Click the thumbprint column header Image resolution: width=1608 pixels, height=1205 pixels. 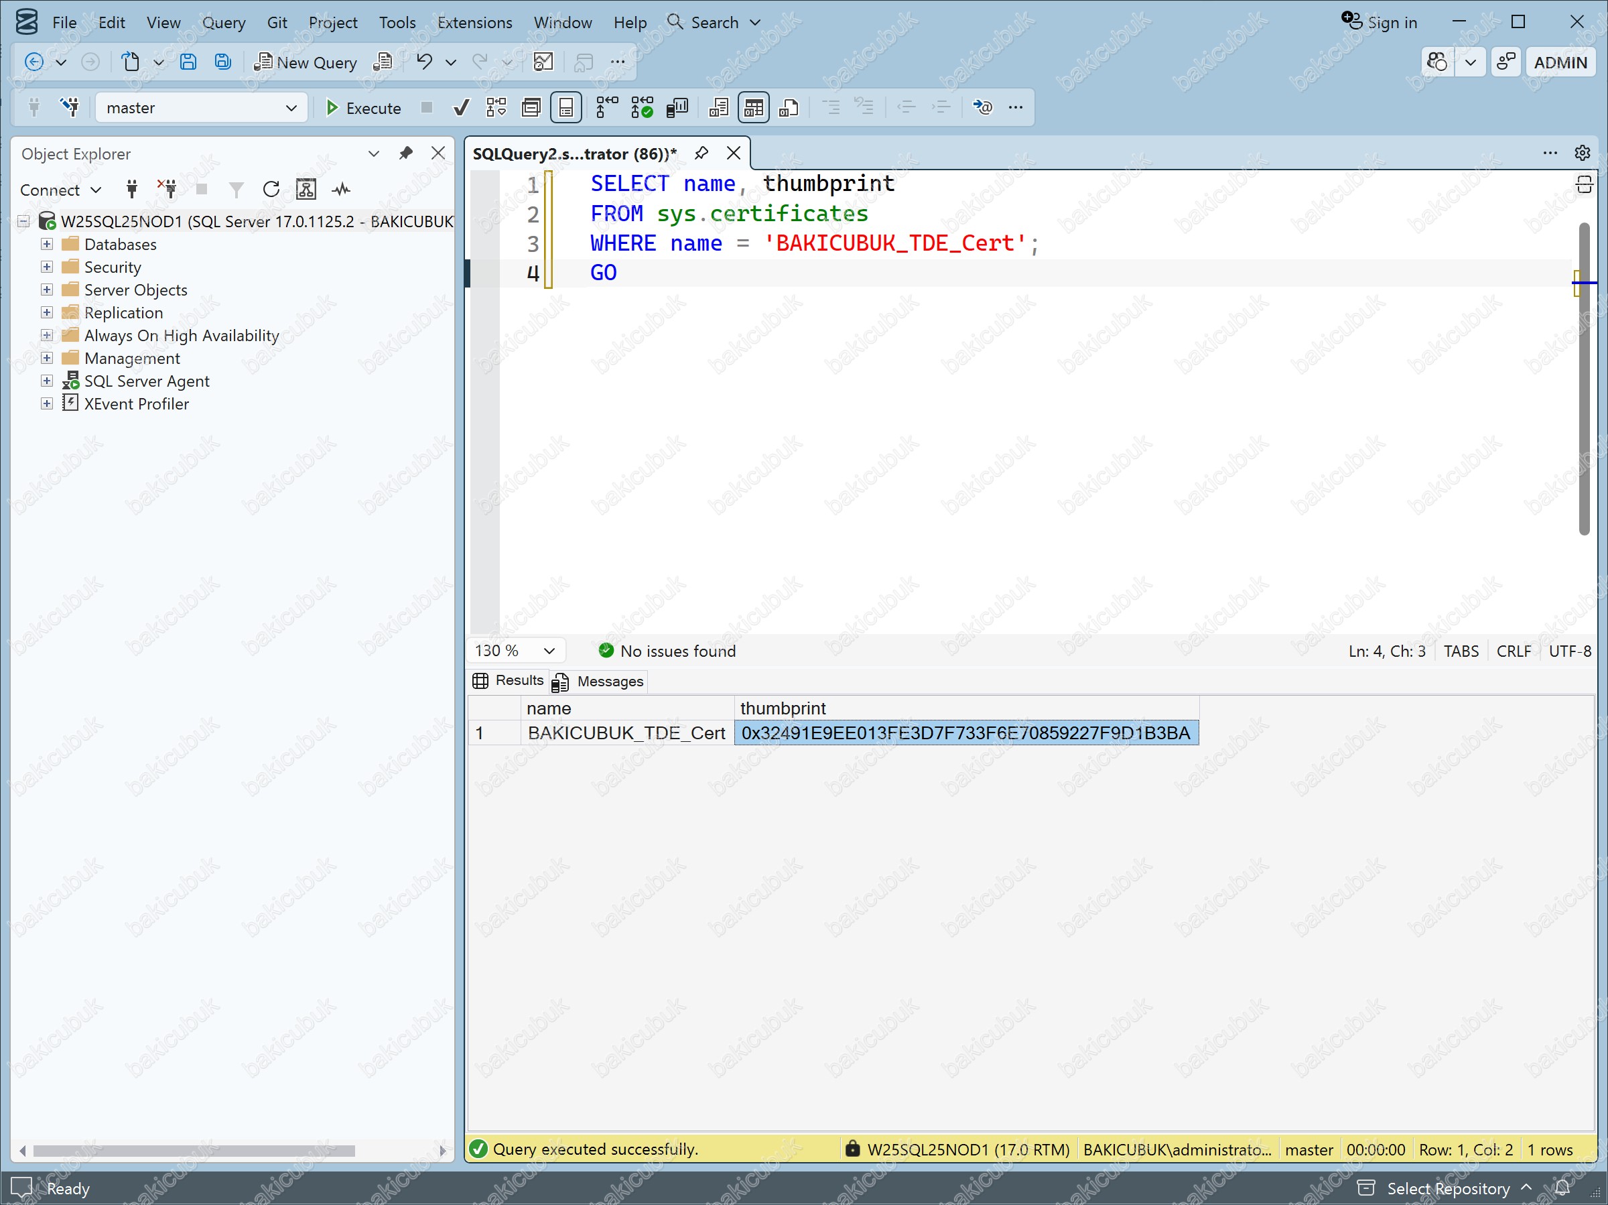pos(965,708)
